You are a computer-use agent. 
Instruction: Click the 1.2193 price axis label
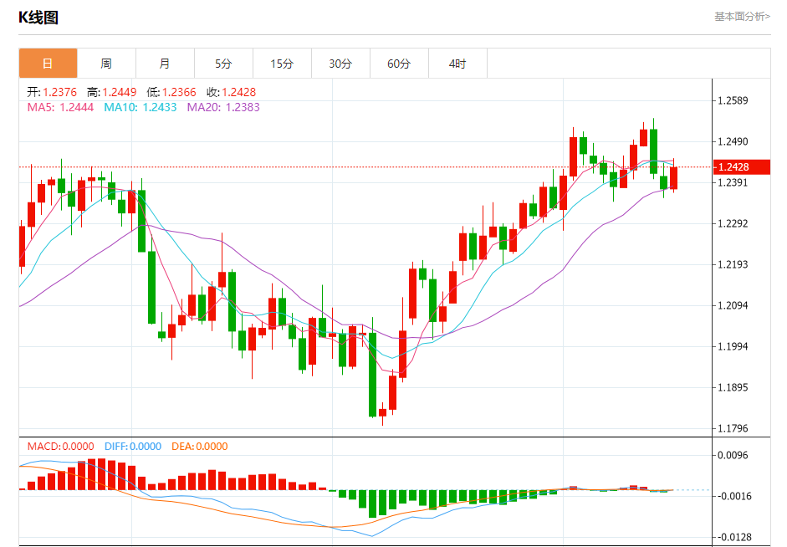733,264
